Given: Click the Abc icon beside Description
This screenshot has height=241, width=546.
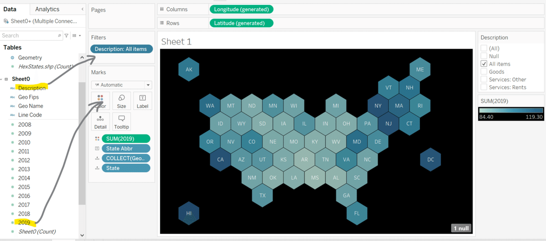Looking at the screenshot, I should click(x=12, y=88).
